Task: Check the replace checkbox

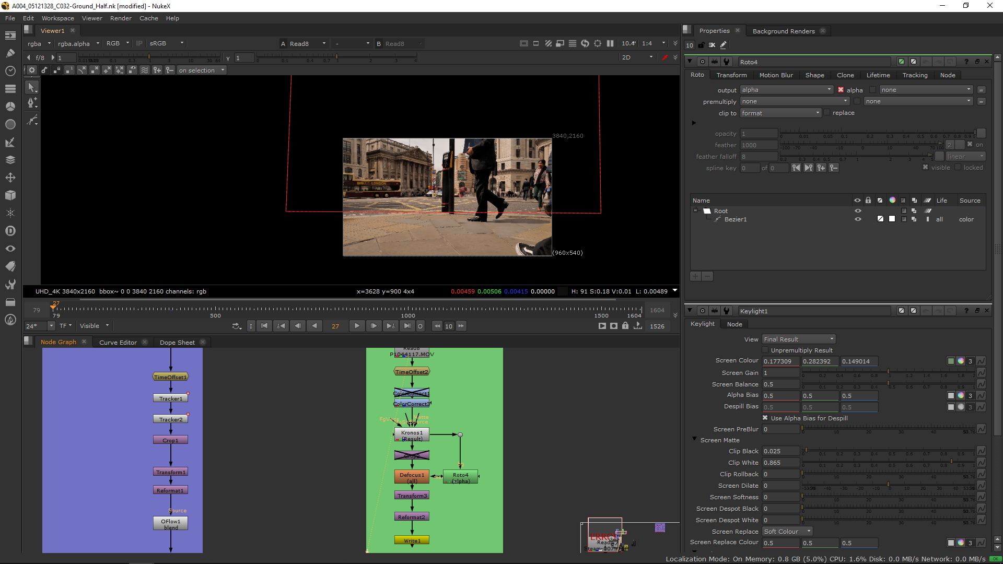Action: pyautogui.click(x=826, y=113)
